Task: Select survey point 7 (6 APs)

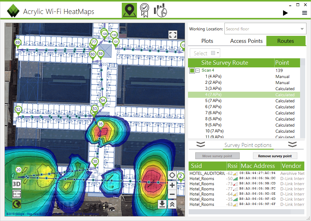Action: [x=244, y=113]
